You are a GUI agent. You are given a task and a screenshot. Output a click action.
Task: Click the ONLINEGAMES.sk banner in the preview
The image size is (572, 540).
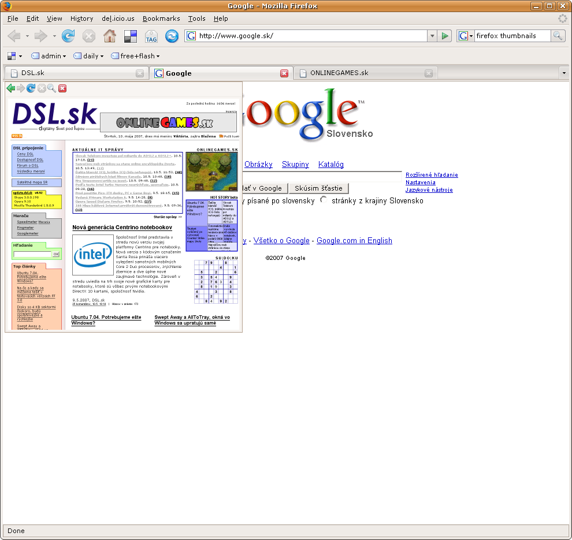[x=168, y=122]
